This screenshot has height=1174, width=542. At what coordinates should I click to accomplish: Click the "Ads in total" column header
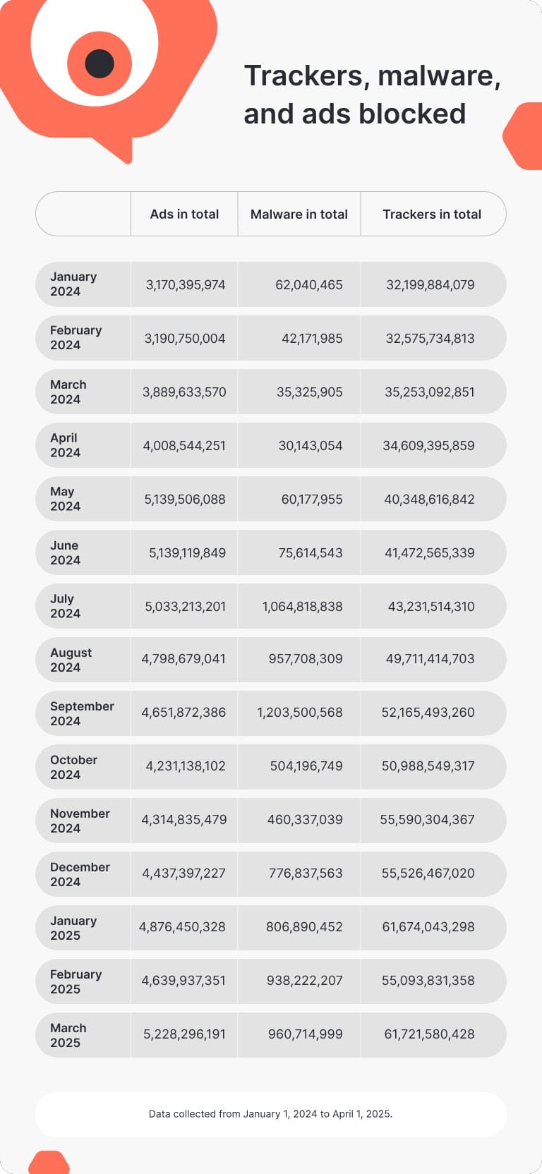[x=184, y=214]
